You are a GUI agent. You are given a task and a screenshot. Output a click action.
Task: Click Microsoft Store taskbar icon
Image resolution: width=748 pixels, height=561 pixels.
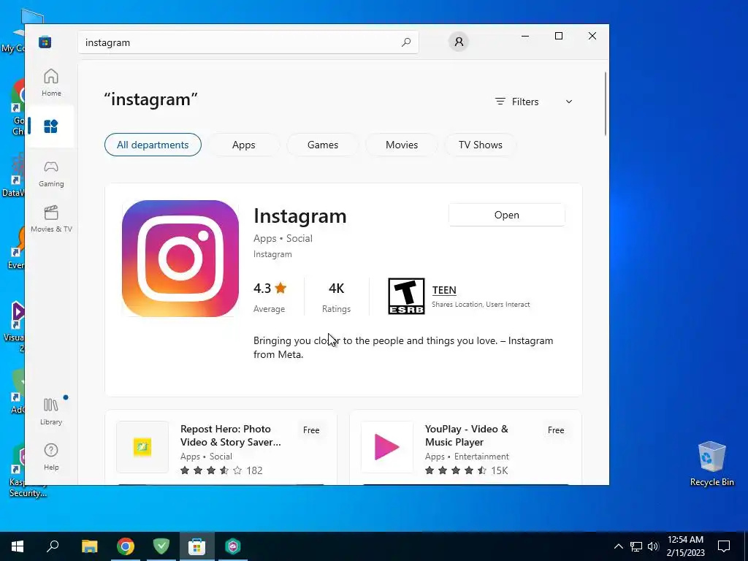[x=196, y=546]
